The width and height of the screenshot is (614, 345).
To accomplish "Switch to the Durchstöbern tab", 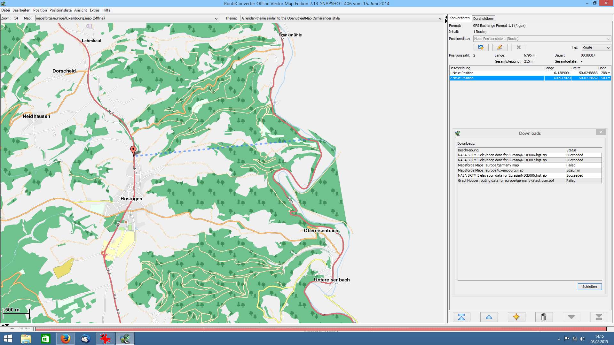I will [484, 19].
